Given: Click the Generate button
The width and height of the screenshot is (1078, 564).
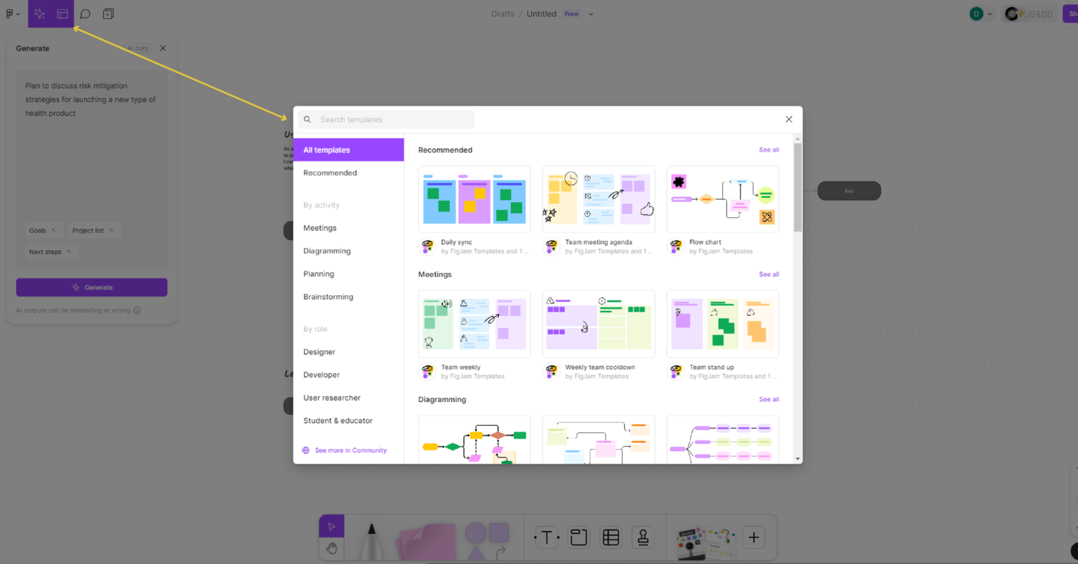Looking at the screenshot, I should tap(91, 287).
